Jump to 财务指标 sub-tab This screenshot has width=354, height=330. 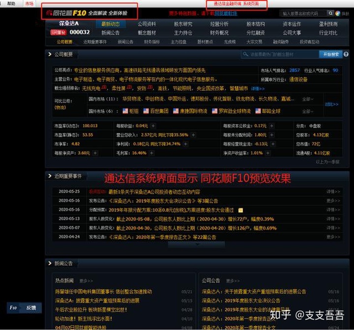(152, 42)
